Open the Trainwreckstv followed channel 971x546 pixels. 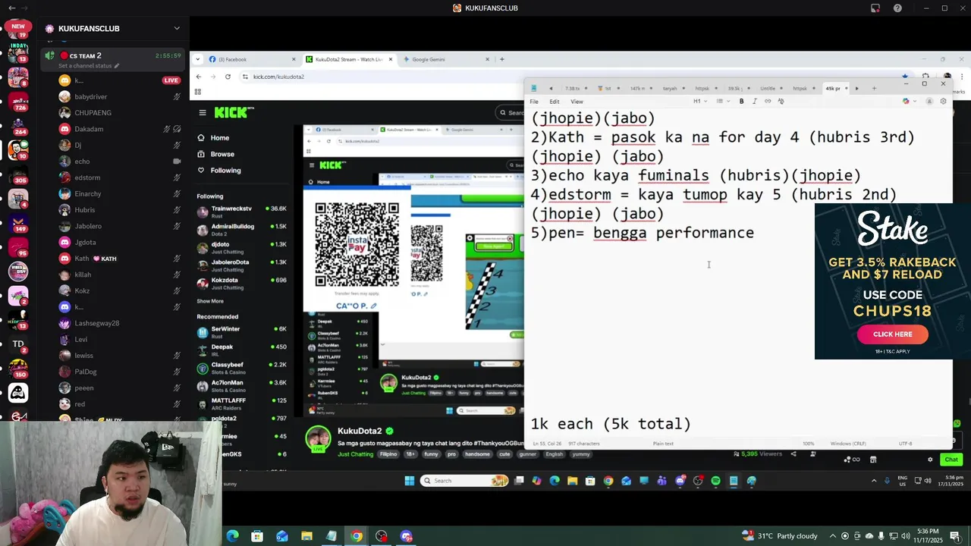(x=241, y=211)
